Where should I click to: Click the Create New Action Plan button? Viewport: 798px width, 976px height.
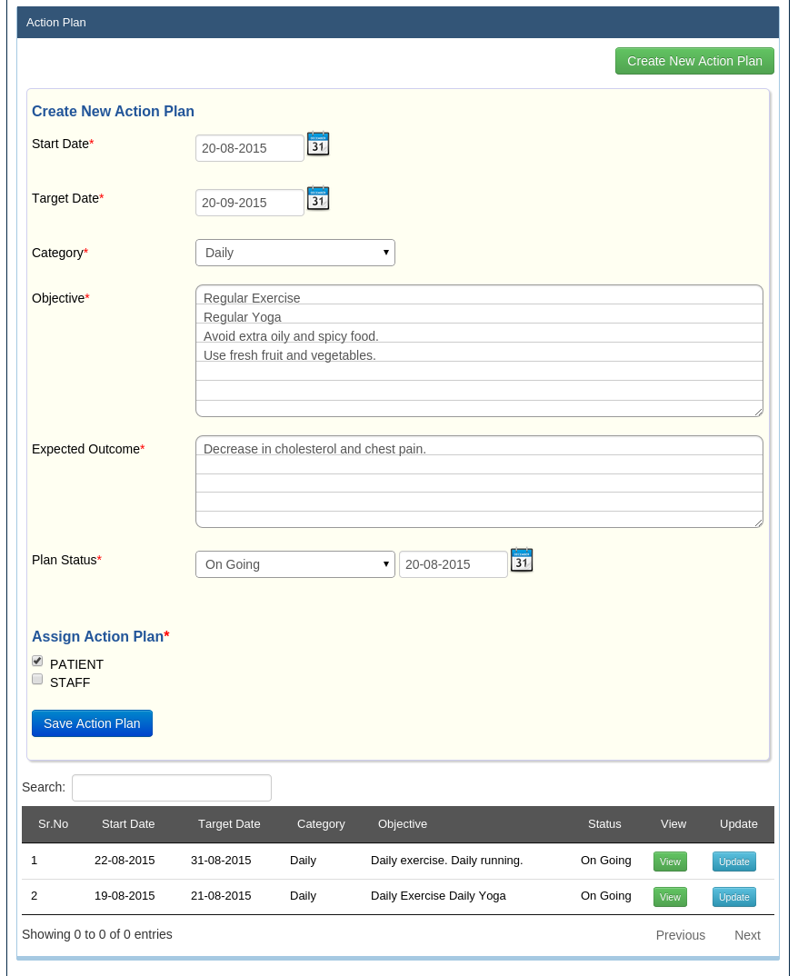(x=694, y=61)
